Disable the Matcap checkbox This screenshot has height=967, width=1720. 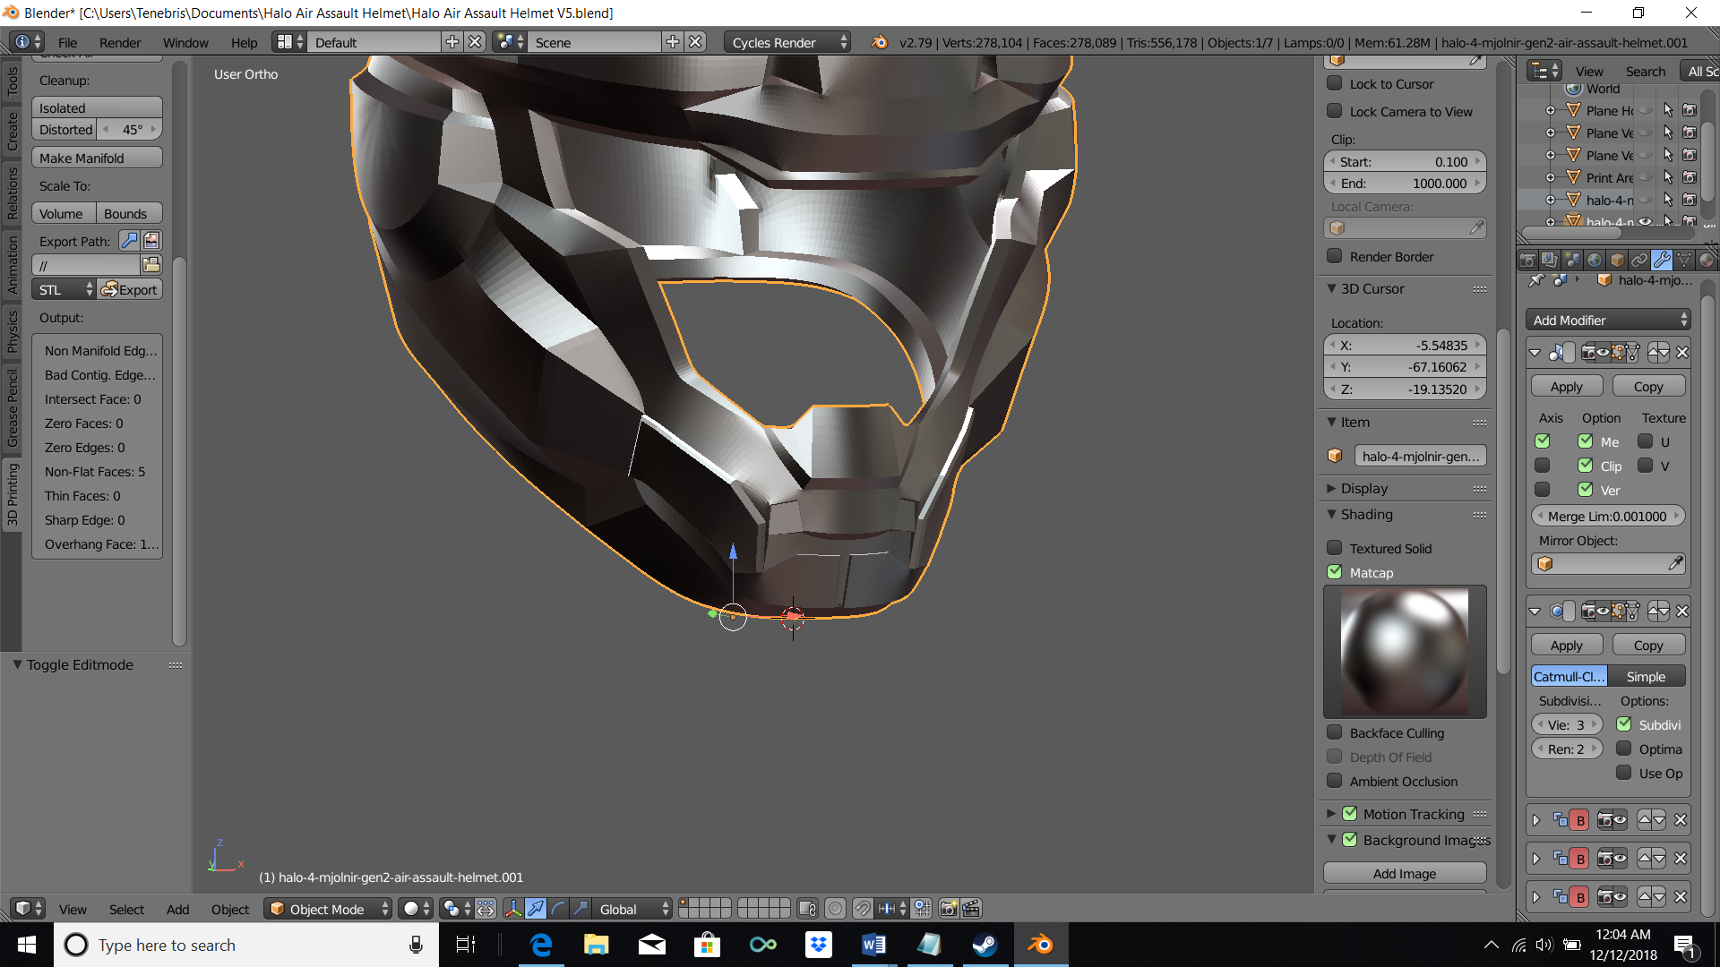pos(1335,572)
